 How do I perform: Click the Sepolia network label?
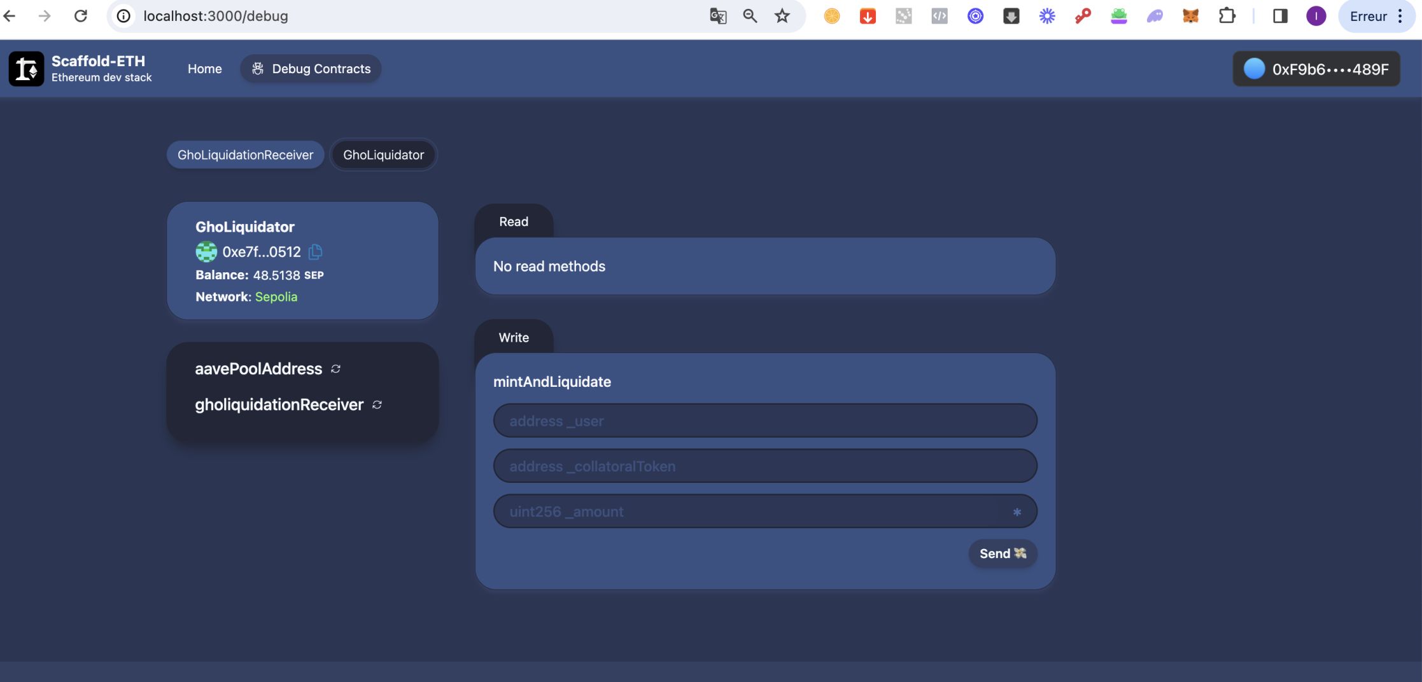point(276,296)
